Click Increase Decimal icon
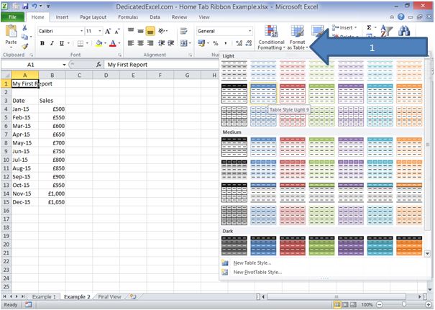 click(x=239, y=43)
